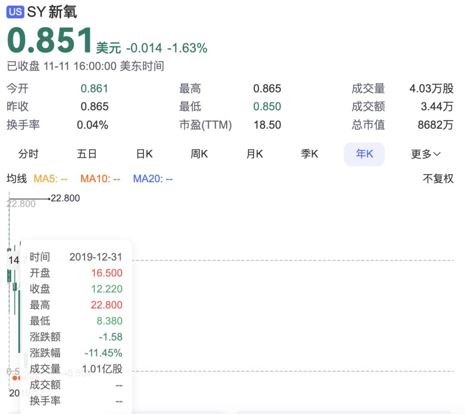
Task: Click the current price 0.851
Action: pyautogui.click(x=50, y=40)
